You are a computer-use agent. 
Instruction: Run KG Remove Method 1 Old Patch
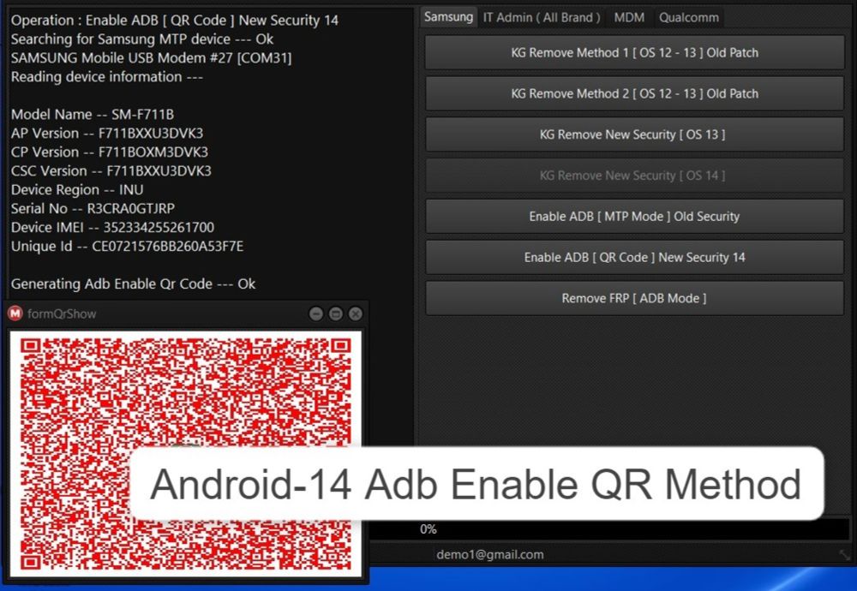[634, 52]
